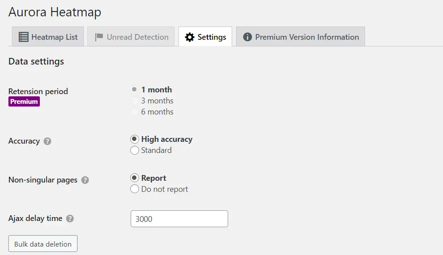The height and width of the screenshot is (255, 443).
Task: Show help tooltip for Accuracy setting
Action: tap(47, 141)
